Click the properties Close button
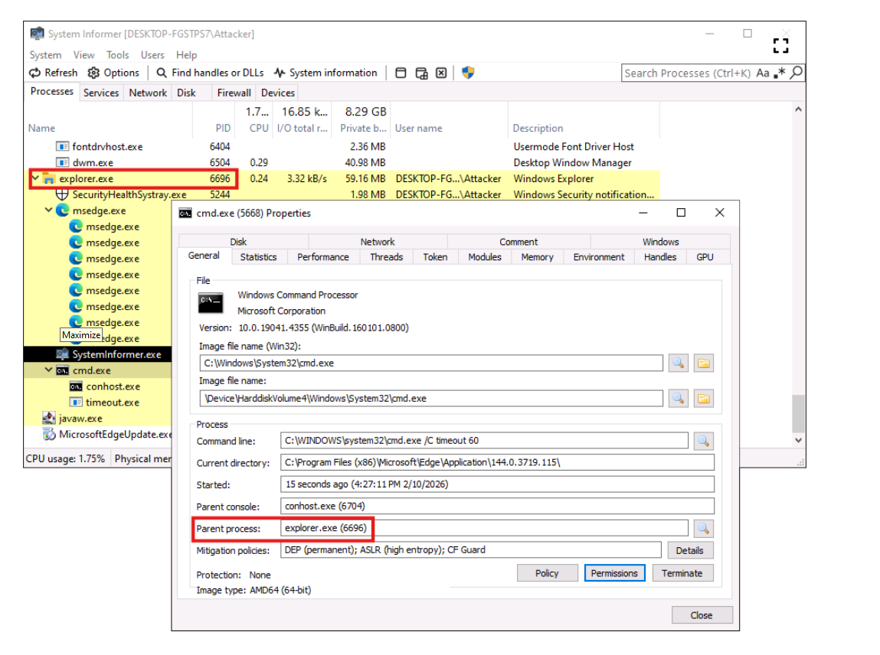 (702, 615)
